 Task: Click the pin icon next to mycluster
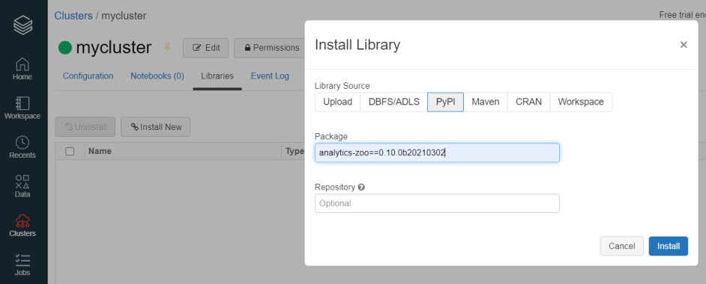pos(167,47)
